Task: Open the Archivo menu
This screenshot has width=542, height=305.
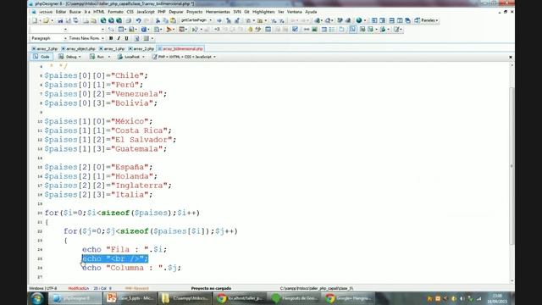Action: pos(45,12)
